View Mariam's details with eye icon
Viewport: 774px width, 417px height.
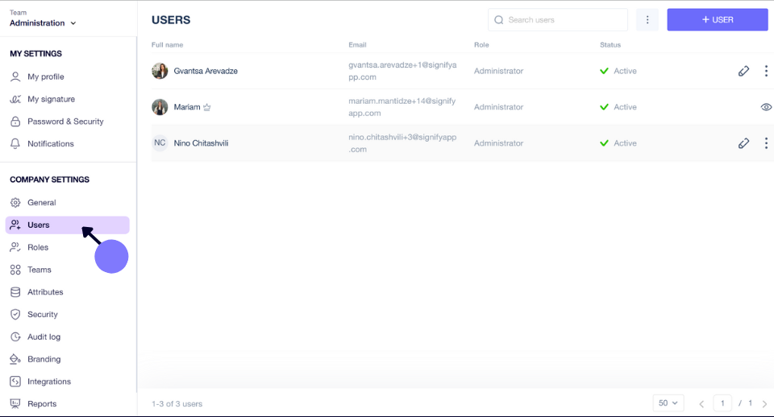(x=766, y=107)
